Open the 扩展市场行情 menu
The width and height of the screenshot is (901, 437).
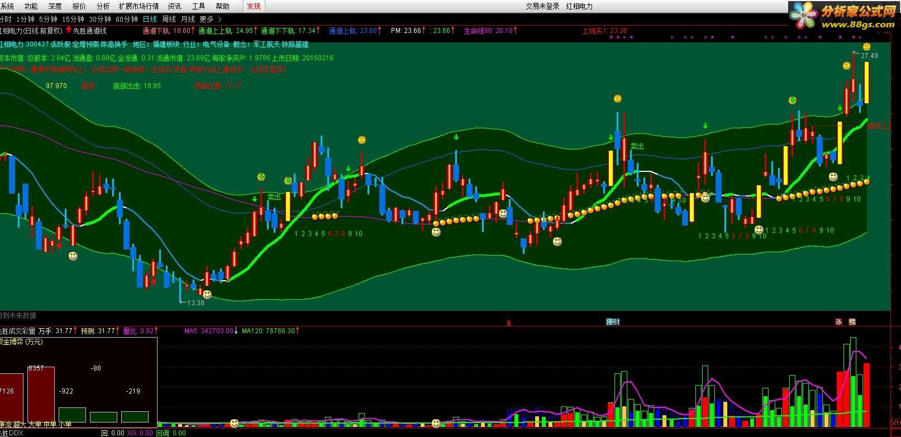[x=139, y=6]
